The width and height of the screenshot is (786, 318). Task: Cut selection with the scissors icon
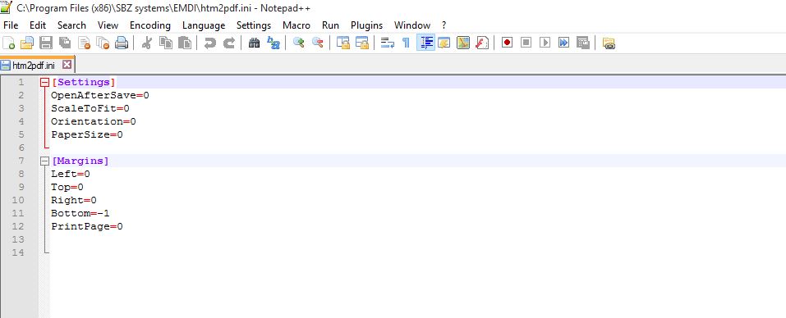tap(146, 43)
